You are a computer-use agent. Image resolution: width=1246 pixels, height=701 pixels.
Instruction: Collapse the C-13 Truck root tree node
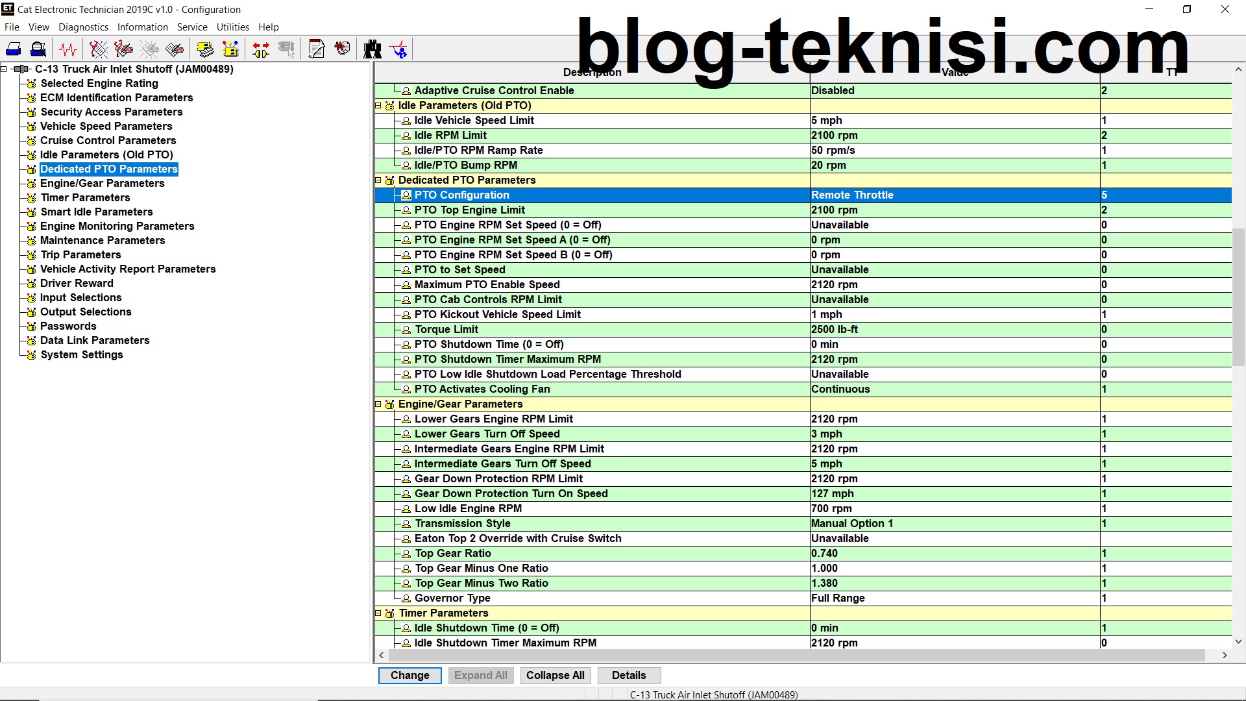(x=5, y=69)
